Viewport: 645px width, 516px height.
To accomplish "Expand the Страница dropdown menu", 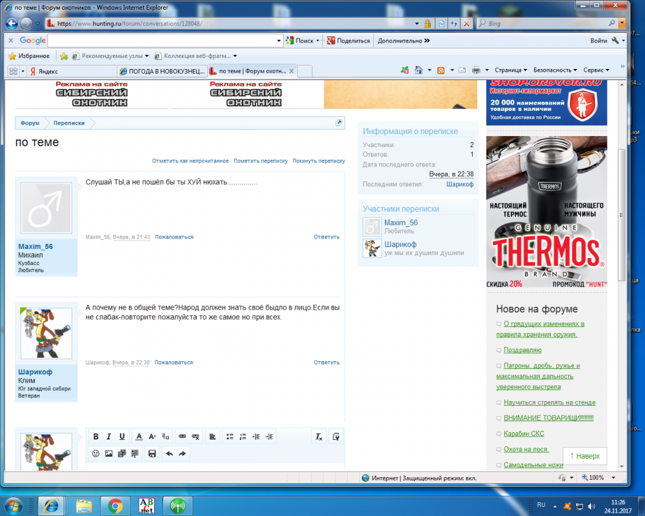I will (510, 70).
